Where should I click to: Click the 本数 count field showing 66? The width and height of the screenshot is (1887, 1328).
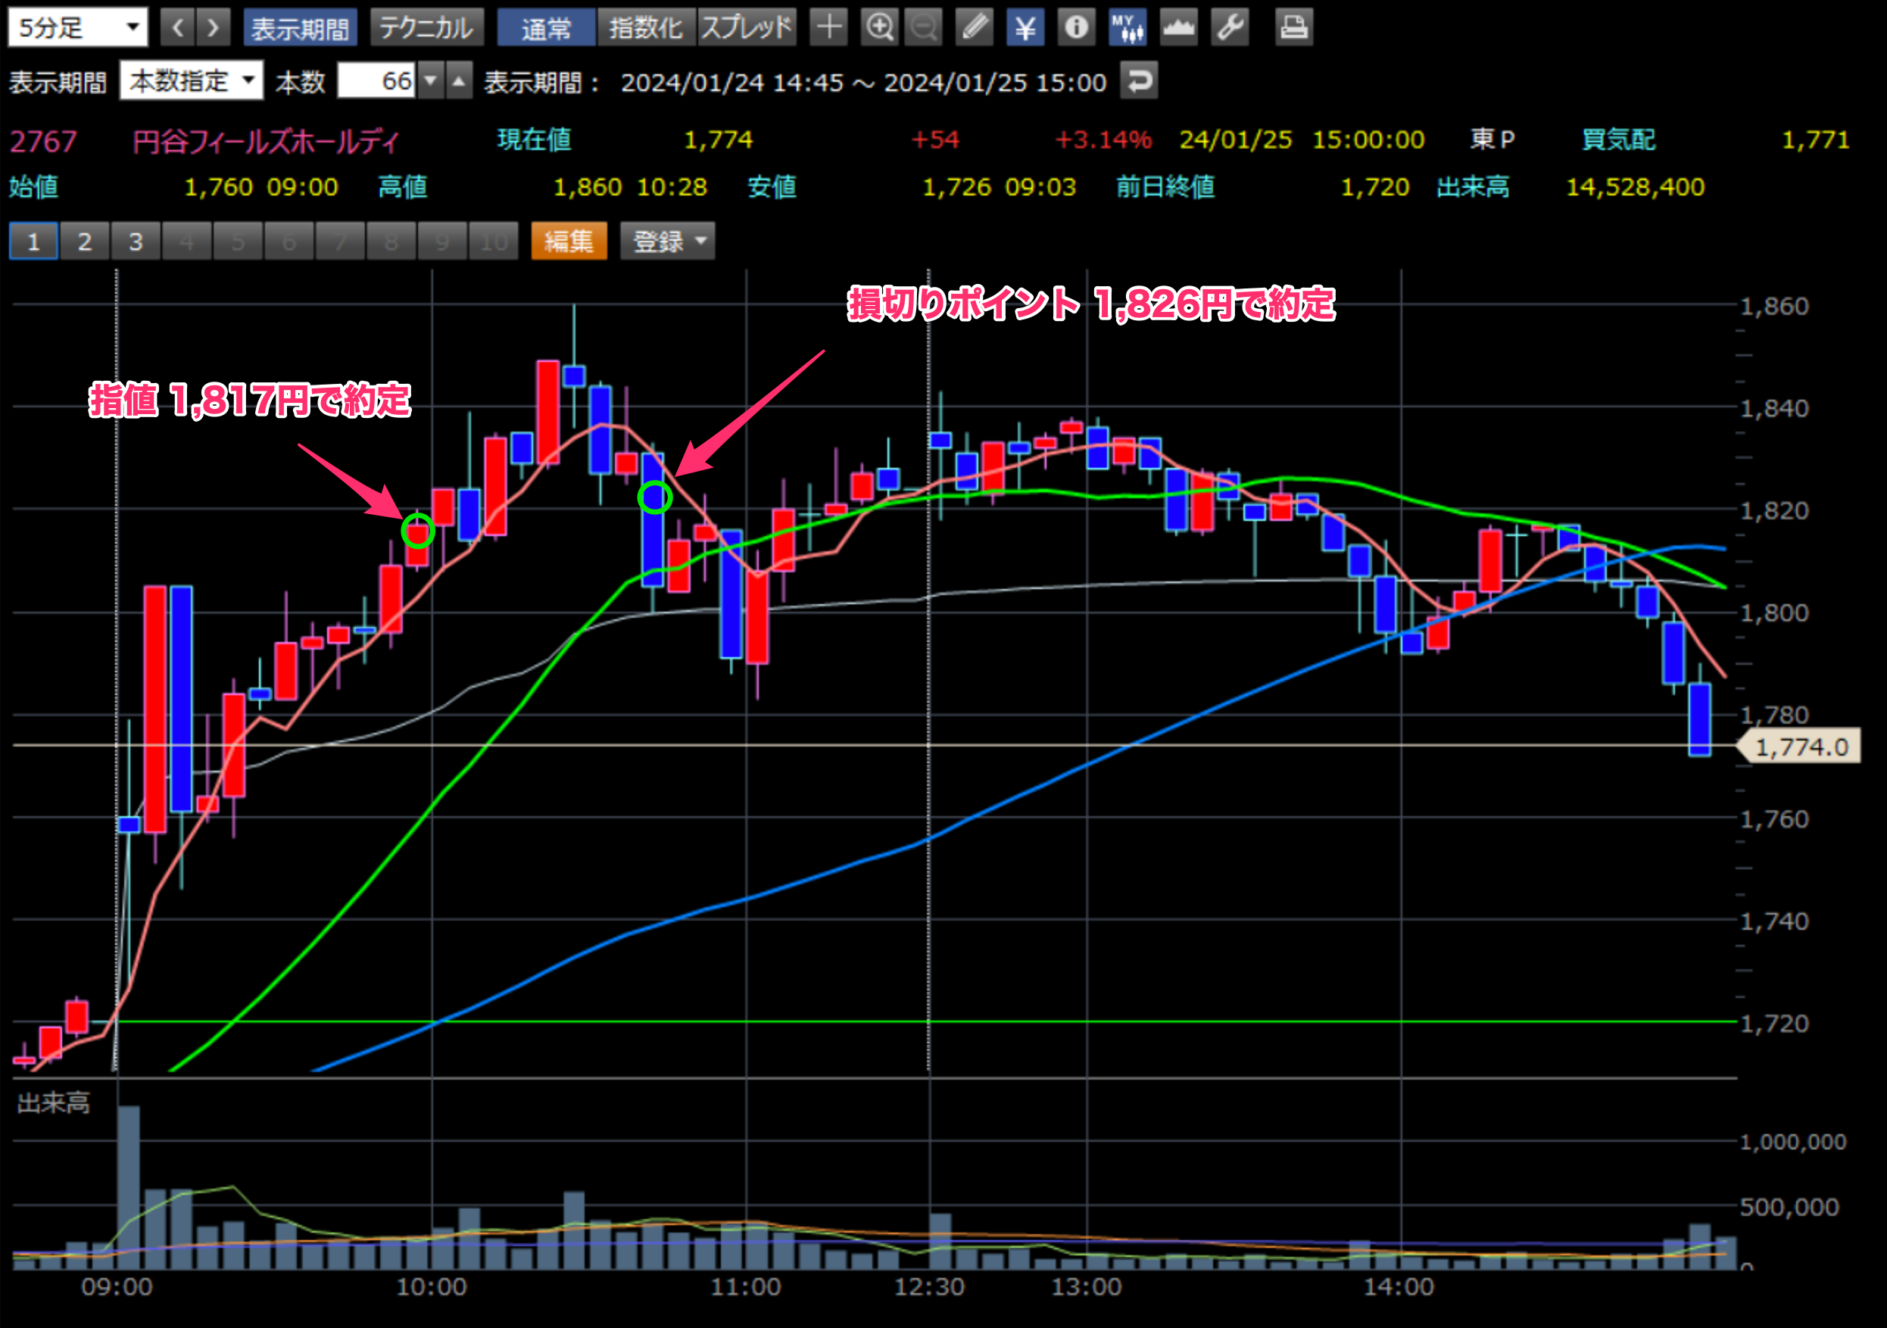click(x=377, y=81)
